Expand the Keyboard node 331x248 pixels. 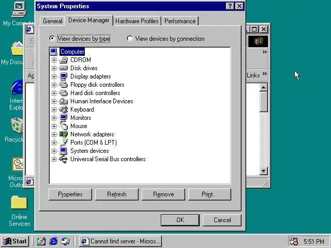tap(54, 110)
